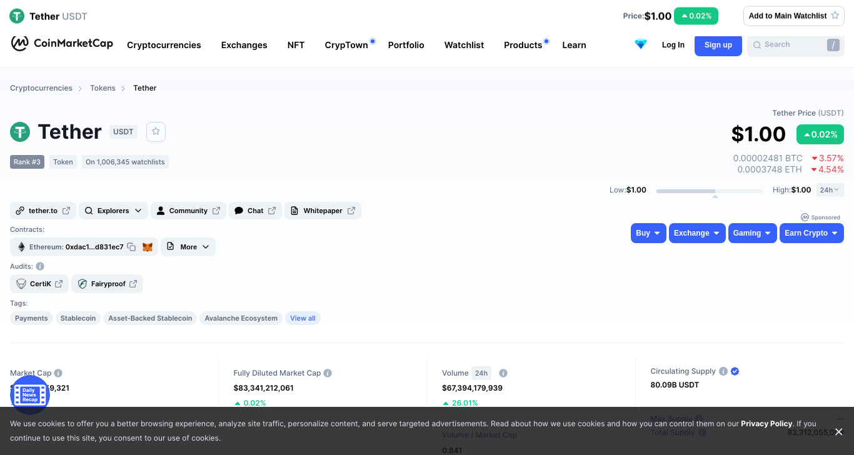
Task: Click Tokens breadcrumb
Action: [103, 88]
